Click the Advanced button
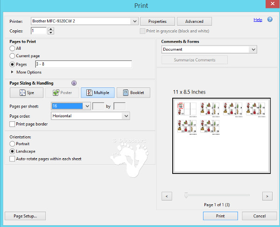The image size is (280, 227). click(x=194, y=21)
